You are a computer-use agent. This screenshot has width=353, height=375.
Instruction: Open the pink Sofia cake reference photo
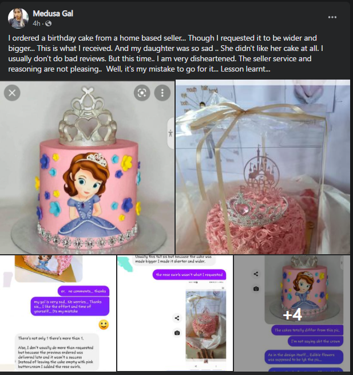coord(87,167)
